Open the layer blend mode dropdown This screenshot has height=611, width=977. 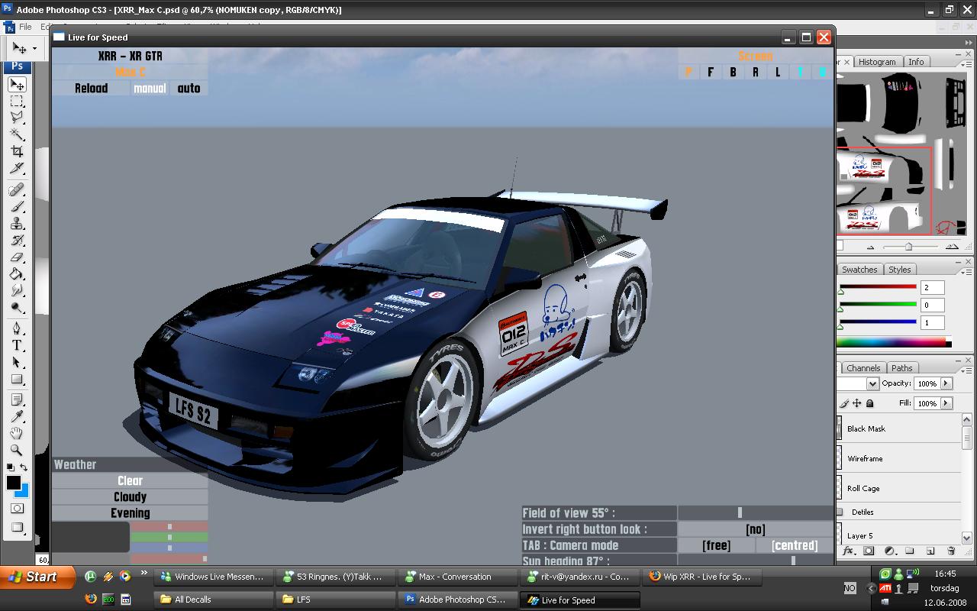pos(872,383)
